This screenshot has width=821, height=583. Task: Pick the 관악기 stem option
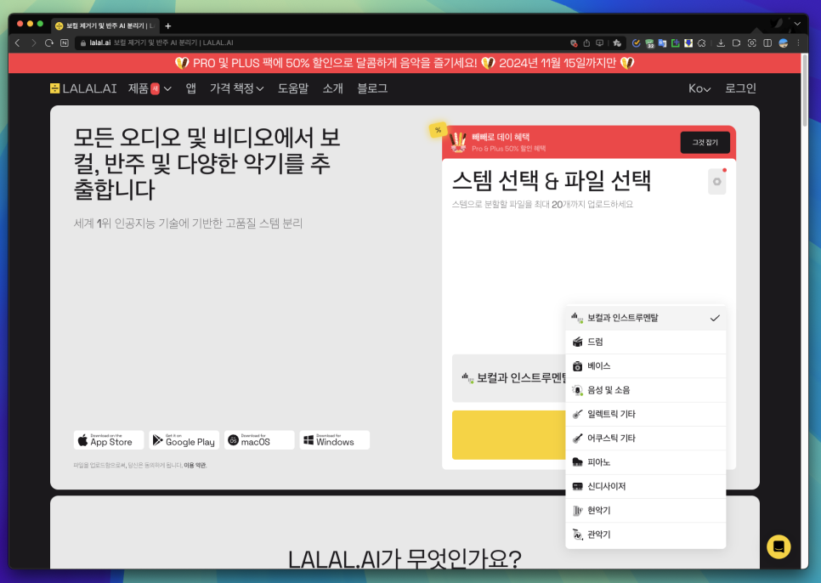tap(646, 535)
